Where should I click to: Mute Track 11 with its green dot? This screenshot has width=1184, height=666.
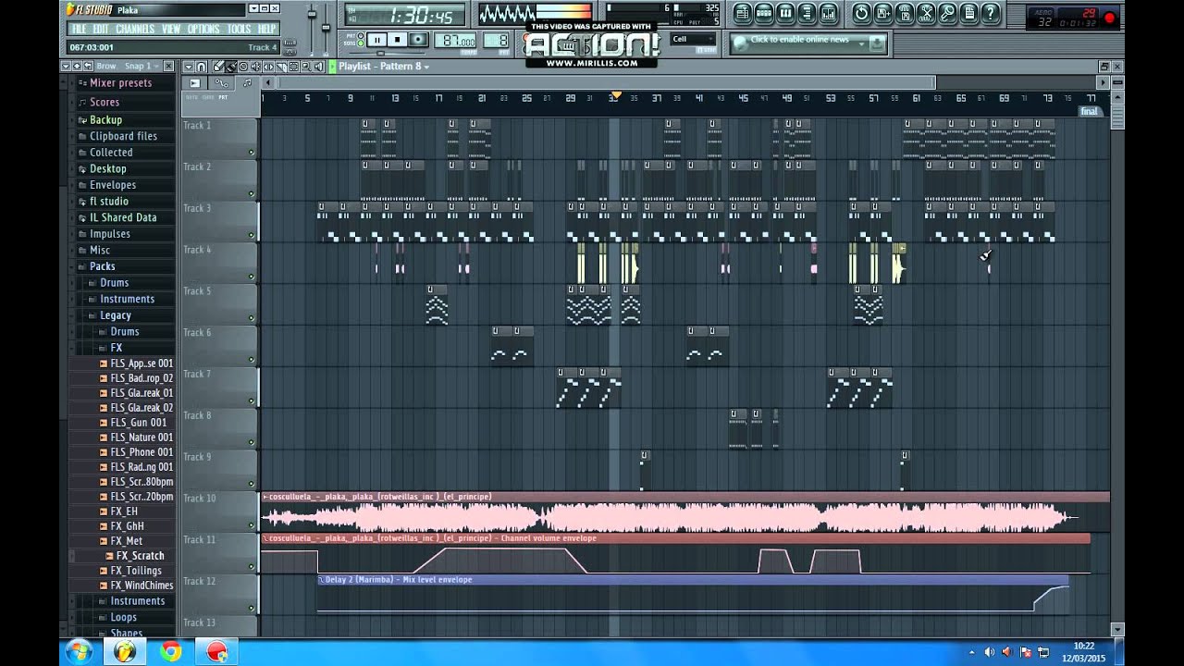[x=252, y=567]
